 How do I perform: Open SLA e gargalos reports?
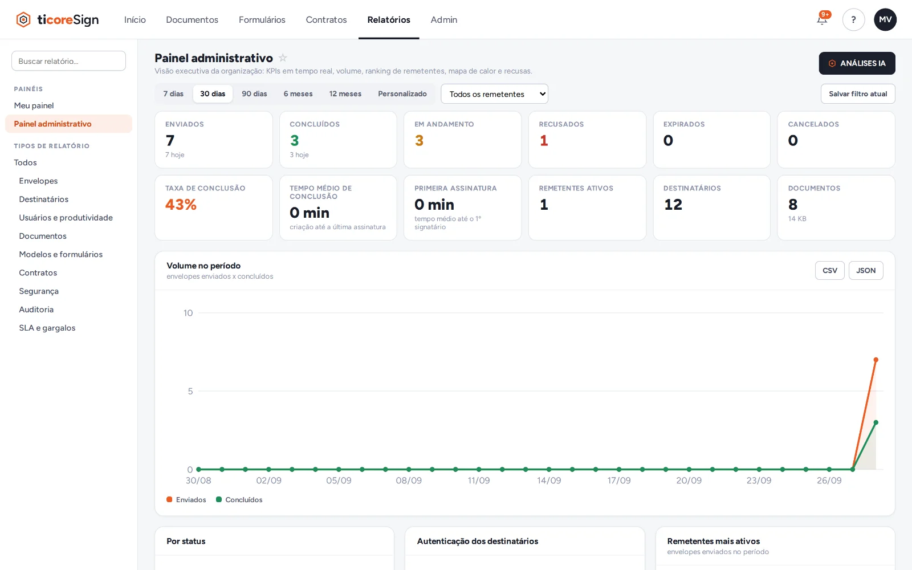[68, 328]
